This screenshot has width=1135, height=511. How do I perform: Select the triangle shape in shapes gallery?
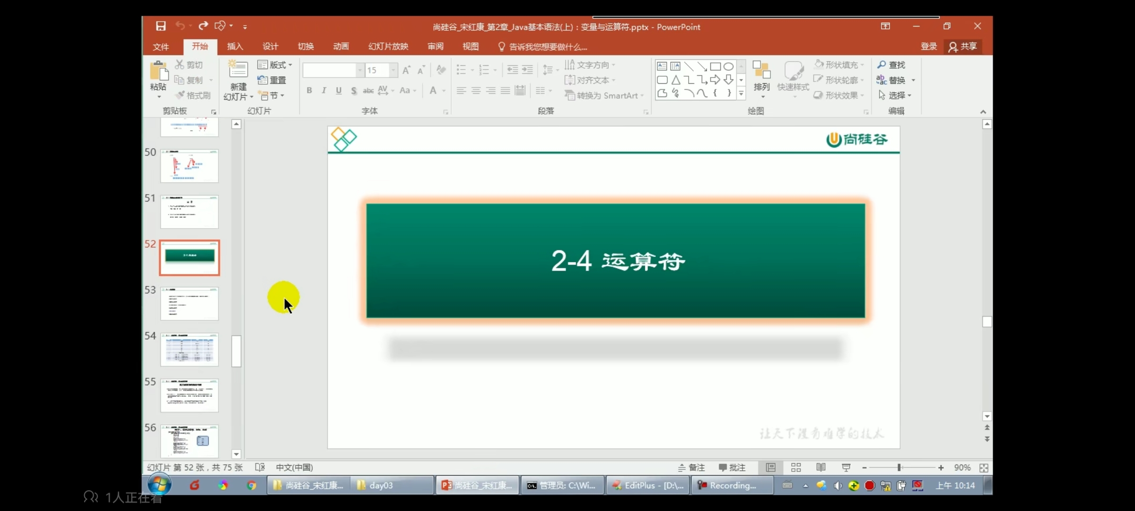coord(676,79)
